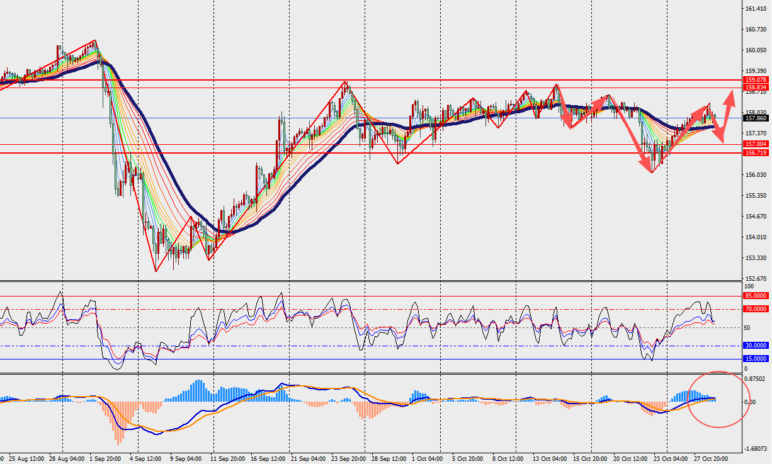The image size is (772, 464).
Task: Click the red 156.719 price level label
Action: point(756,153)
